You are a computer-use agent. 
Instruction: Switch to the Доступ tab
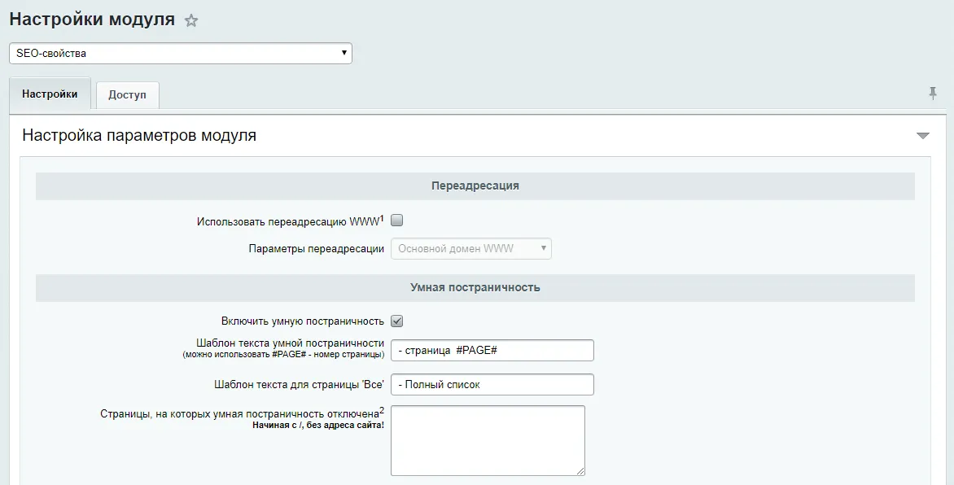pos(127,94)
